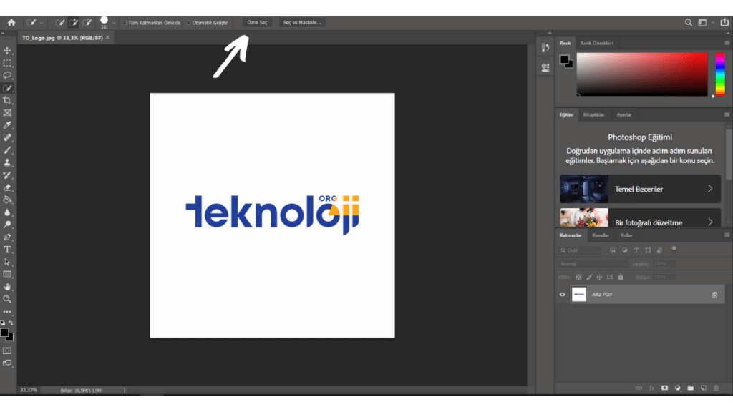Select the Rectangle shape tool
Image resolution: width=733 pixels, height=412 pixels.
pyautogui.click(x=7, y=275)
